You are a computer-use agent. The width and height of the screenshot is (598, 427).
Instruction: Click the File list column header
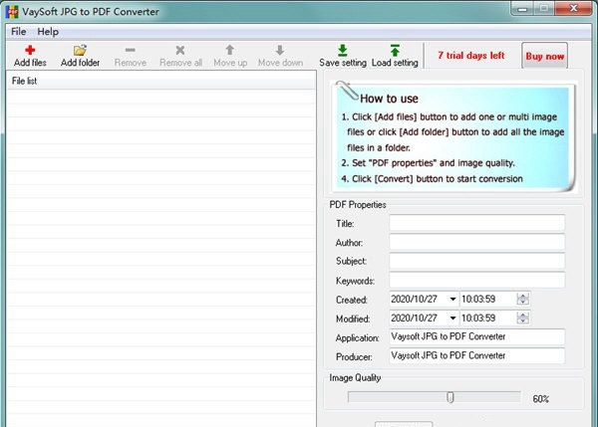[x=160, y=81]
